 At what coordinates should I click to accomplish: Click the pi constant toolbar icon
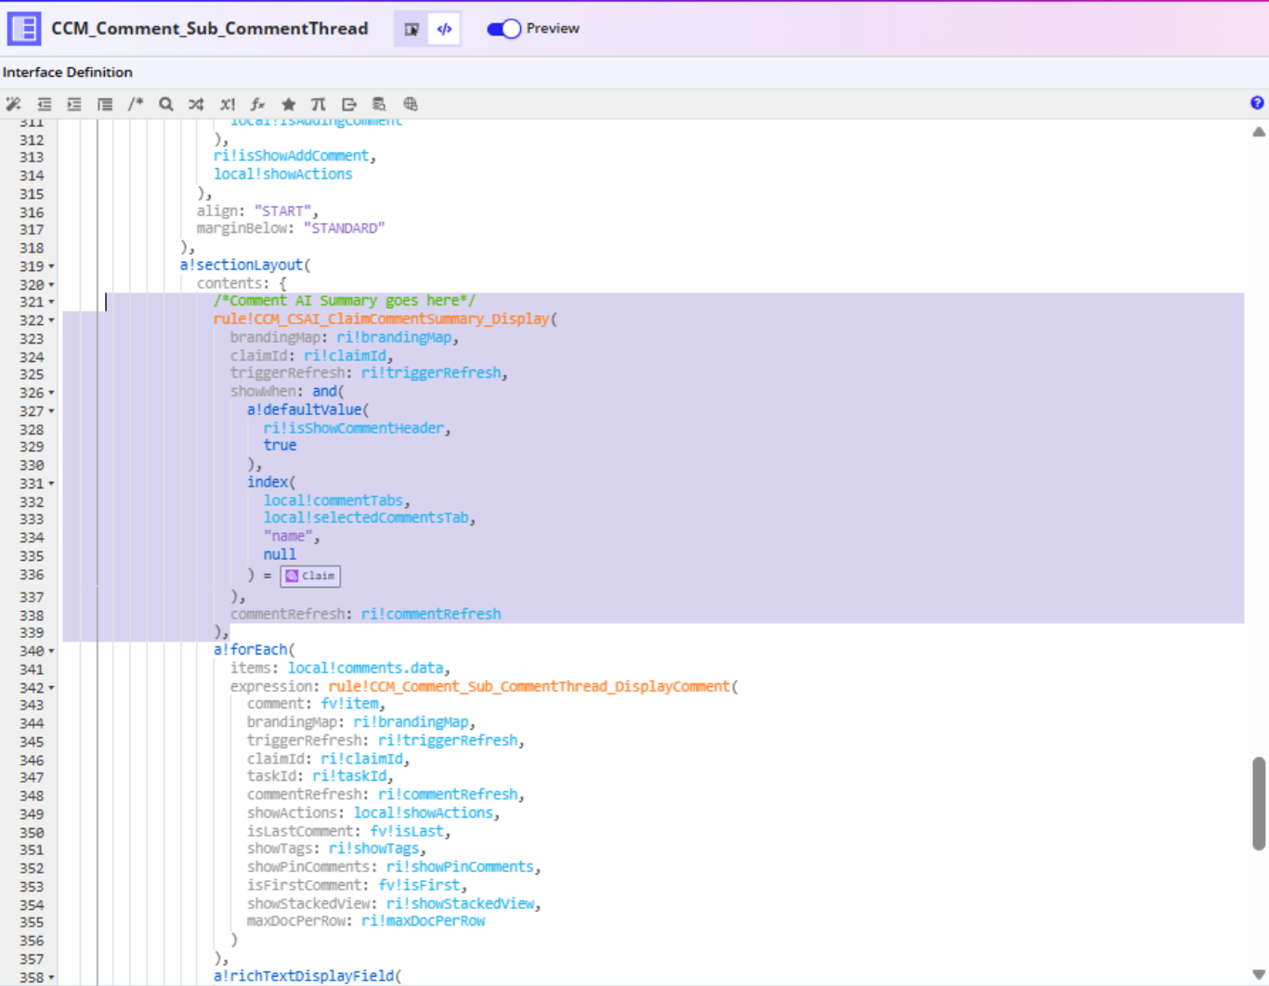(x=319, y=104)
